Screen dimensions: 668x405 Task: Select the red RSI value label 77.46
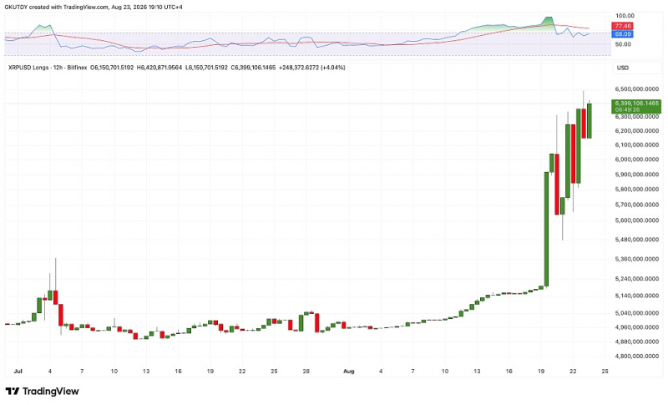coord(622,26)
